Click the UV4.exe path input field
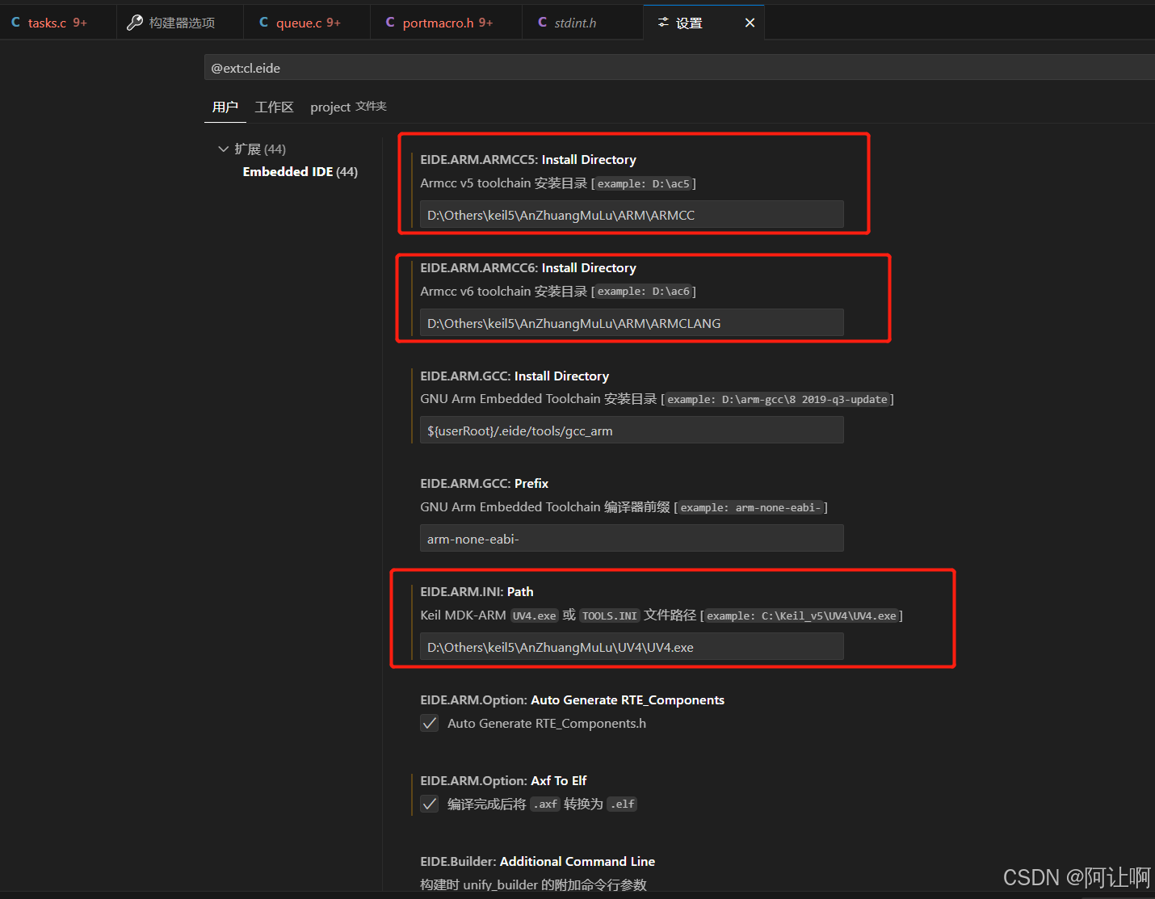This screenshot has width=1155, height=899. 632,646
